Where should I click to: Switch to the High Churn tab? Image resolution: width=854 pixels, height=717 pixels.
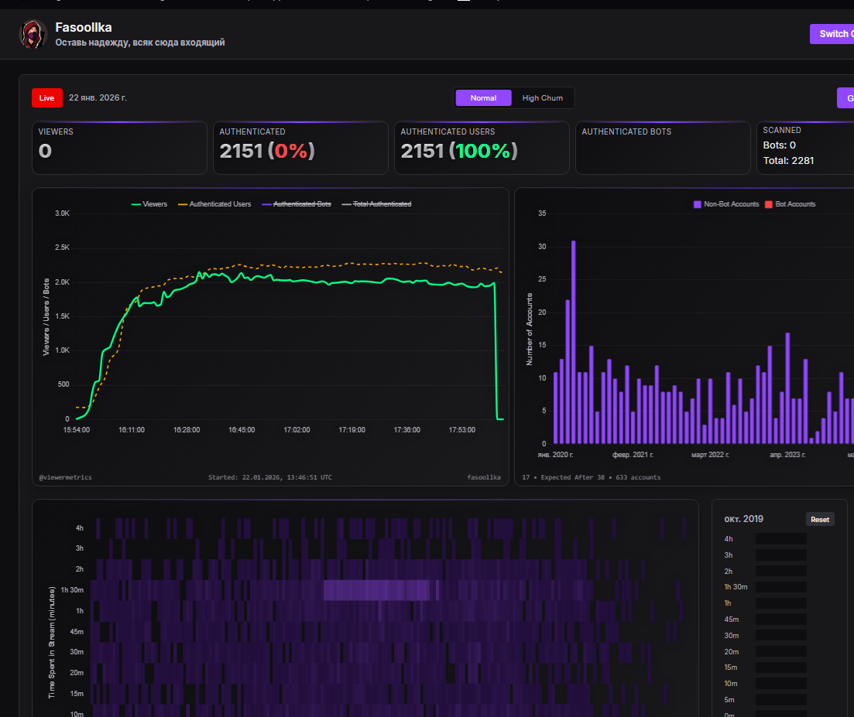pos(542,98)
